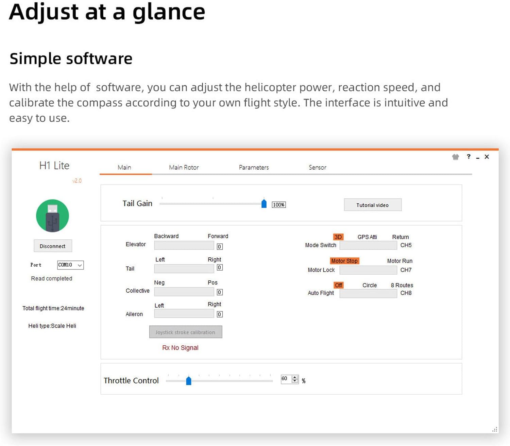Click the Tail Gain 100% value field
Image resolution: width=510 pixels, height=446 pixels.
pyautogui.click(x=278, y=205)
